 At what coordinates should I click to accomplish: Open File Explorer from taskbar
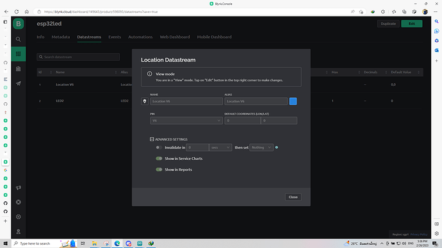pyautogui.click(x=94, y=244)
